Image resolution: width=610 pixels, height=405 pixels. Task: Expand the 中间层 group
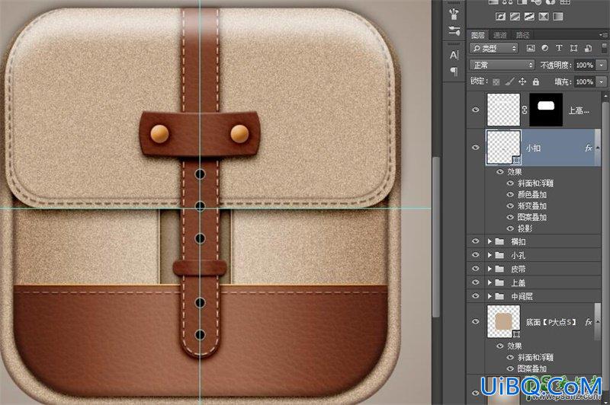490,296
